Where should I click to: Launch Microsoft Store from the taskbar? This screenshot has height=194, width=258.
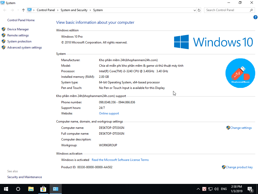click(x=43, y=189)
